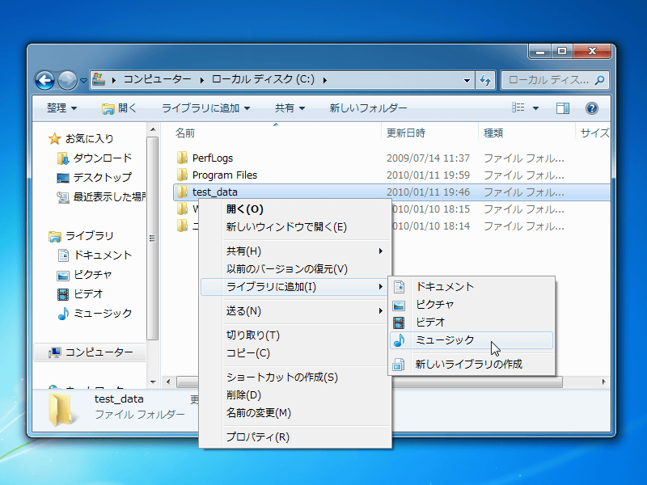This screenshot has height=485, width=647.
Task: Click the Back navigation arrow button
Action: click(x=45, y=80)
